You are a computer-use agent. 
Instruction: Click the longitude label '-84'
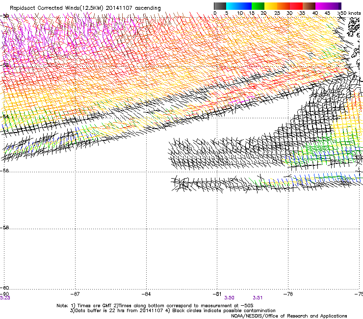tap(146, 294)
